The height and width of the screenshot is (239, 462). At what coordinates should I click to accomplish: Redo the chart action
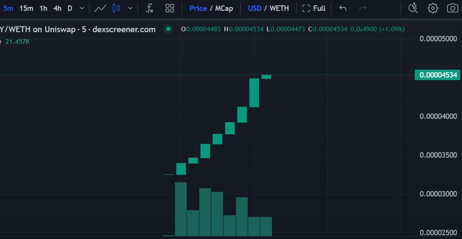[x=363, y=8]
